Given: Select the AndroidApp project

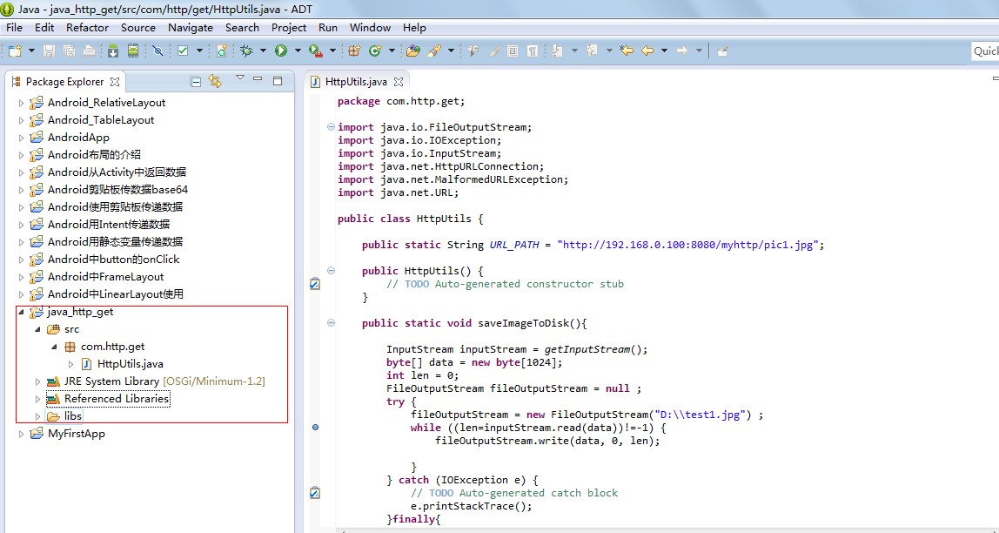Looking at the screenshot, I should click(x=78, y=138).
